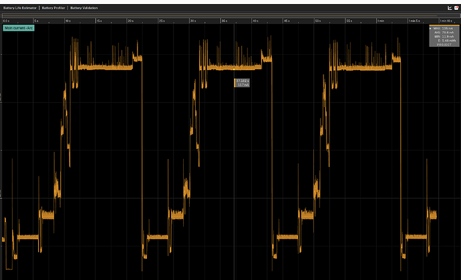Open the Battery Life Estimator tab

[x=20, y=8]
